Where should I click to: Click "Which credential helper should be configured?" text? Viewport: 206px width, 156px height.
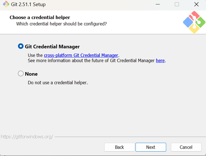point(61,24)
